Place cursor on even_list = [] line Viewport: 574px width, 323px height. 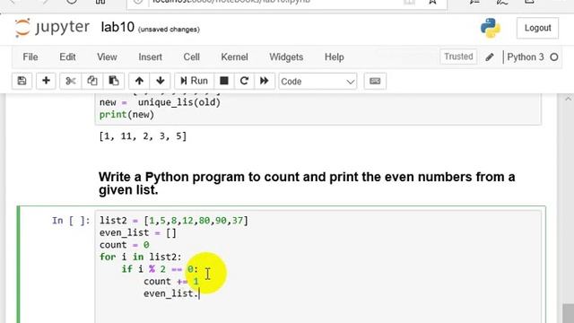click(x=137, y=232)
